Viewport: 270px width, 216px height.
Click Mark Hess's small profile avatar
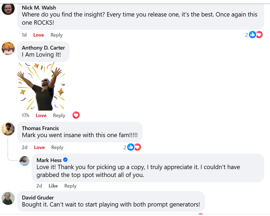coord(24,161)
